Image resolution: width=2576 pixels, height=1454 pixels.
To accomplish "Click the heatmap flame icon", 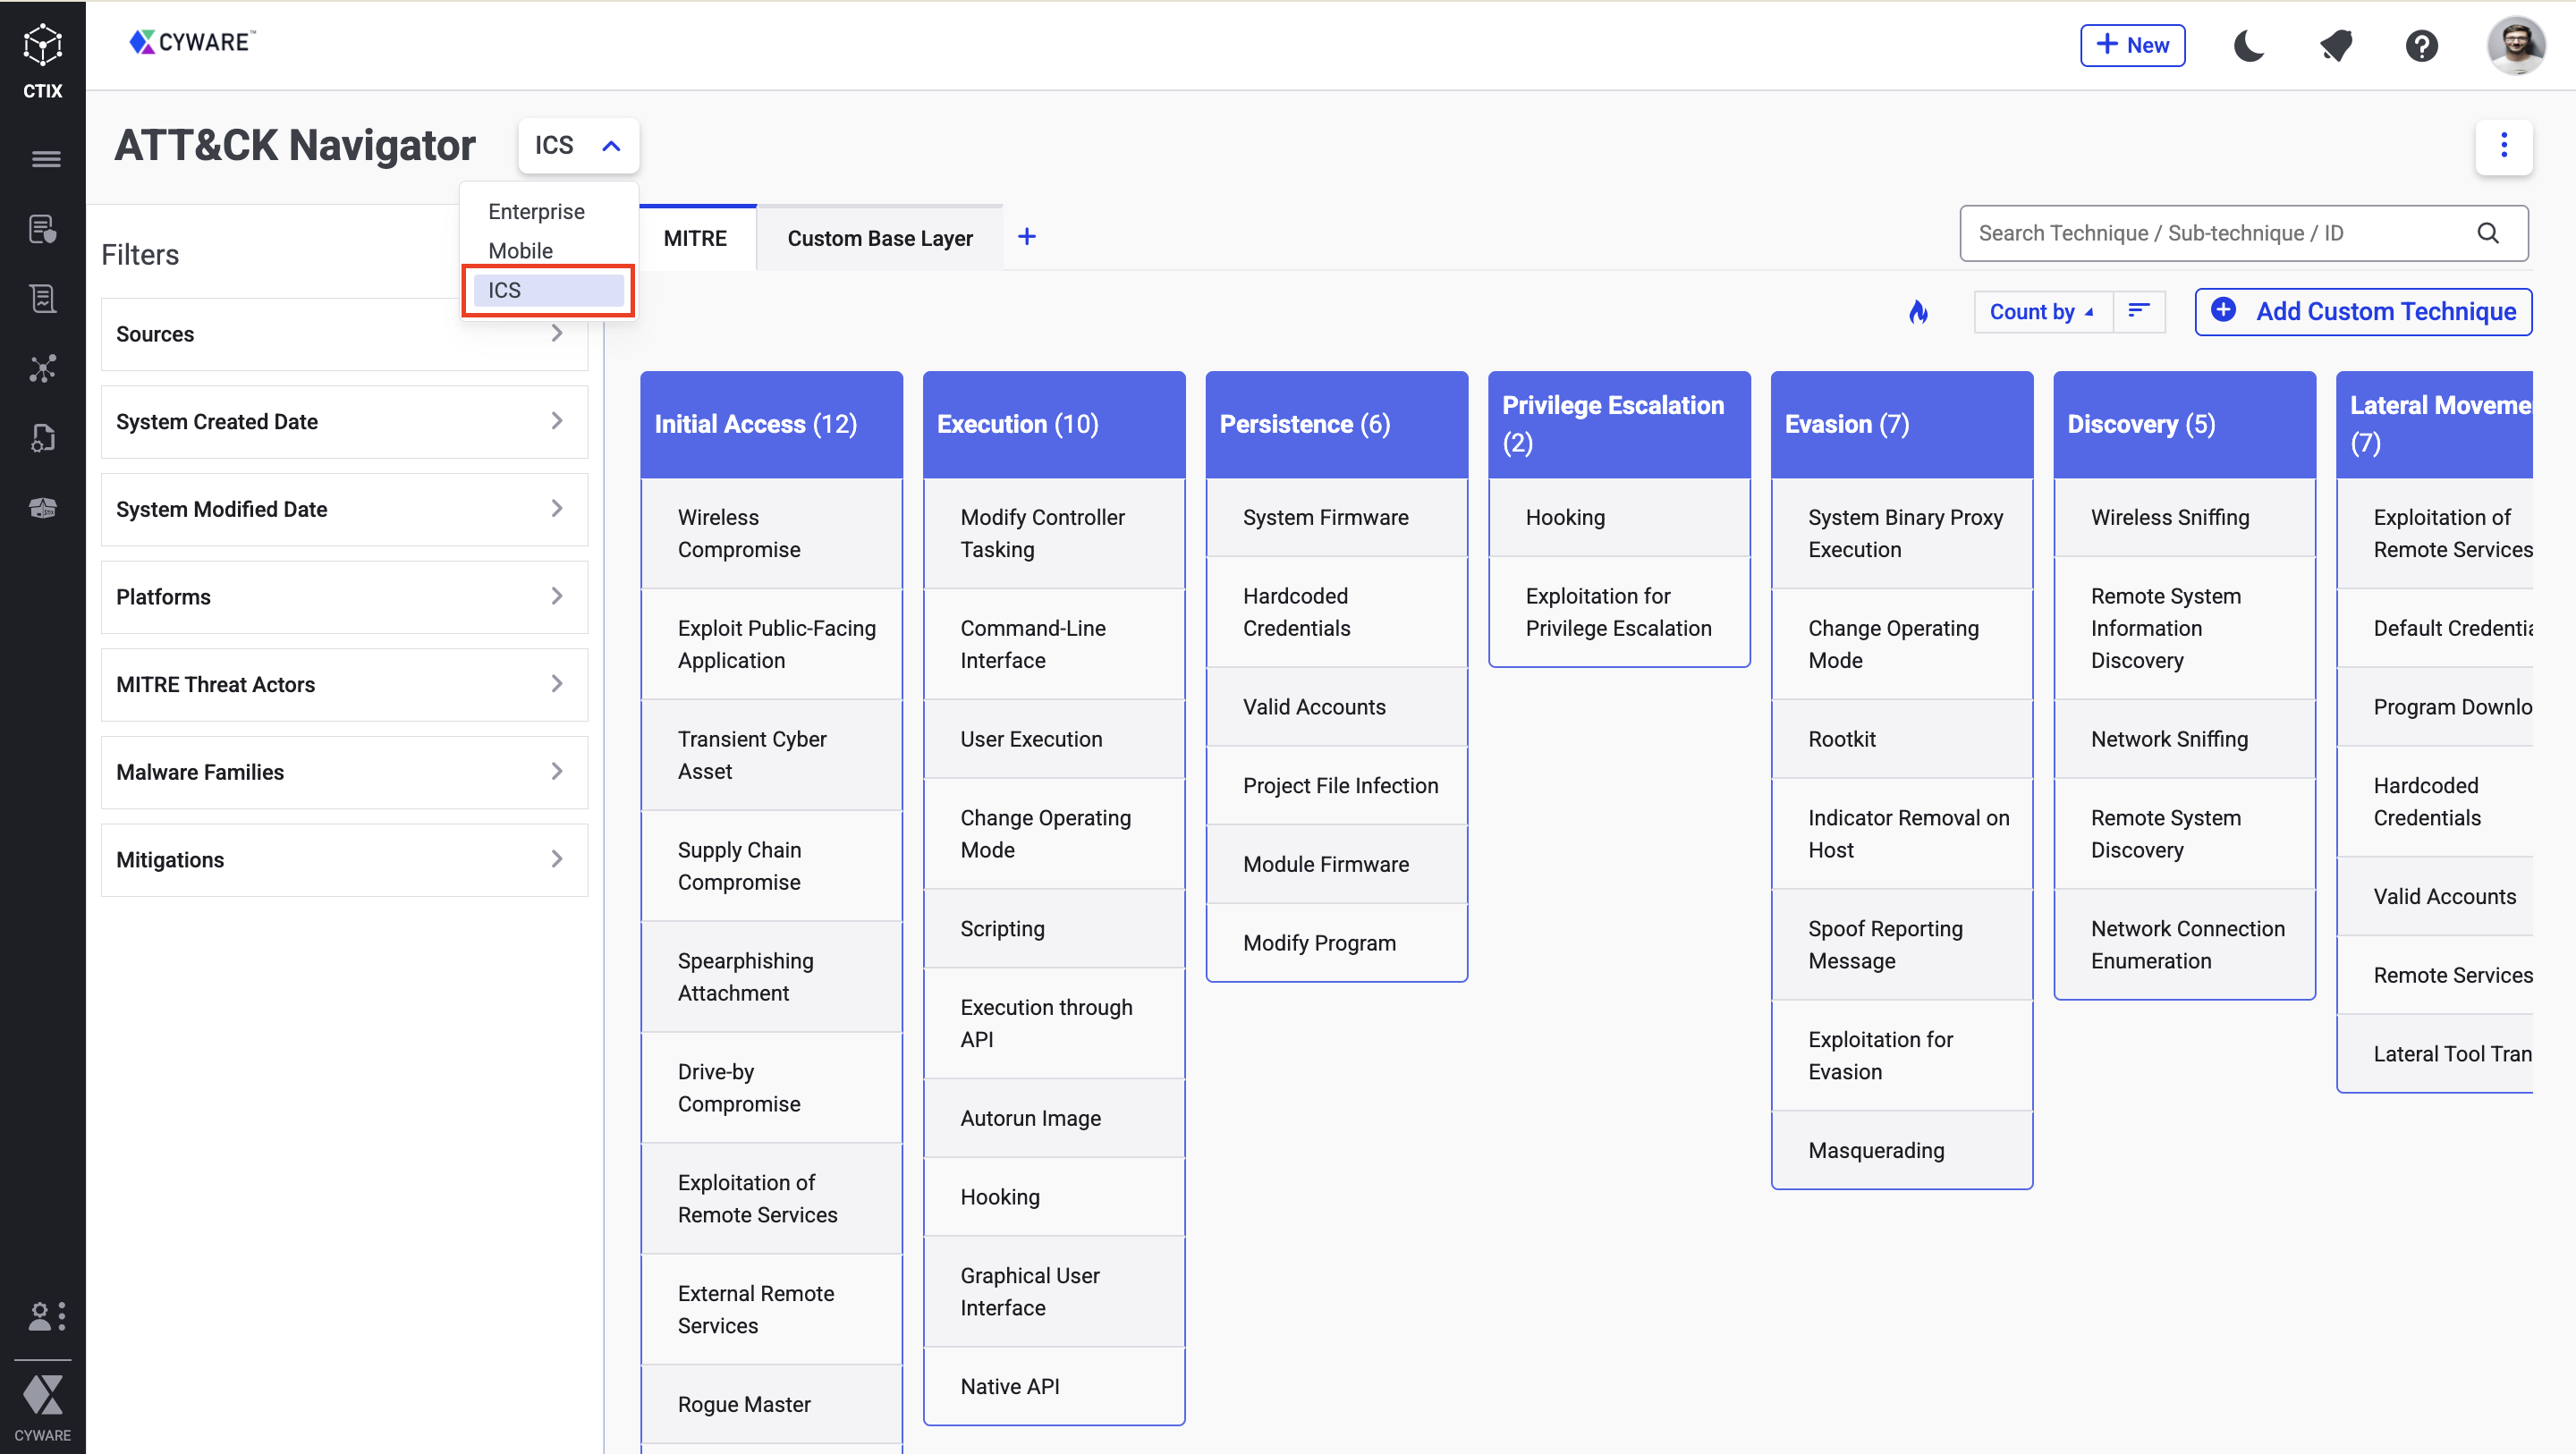I will [x=1918, y=312].
